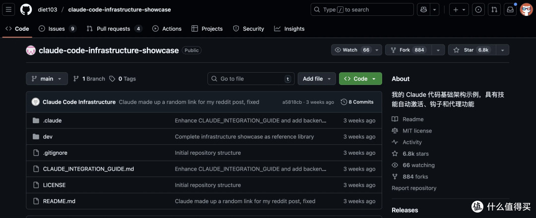View the 1 Branch link
This screenshot has width=536, height=218.
(89, 79)
